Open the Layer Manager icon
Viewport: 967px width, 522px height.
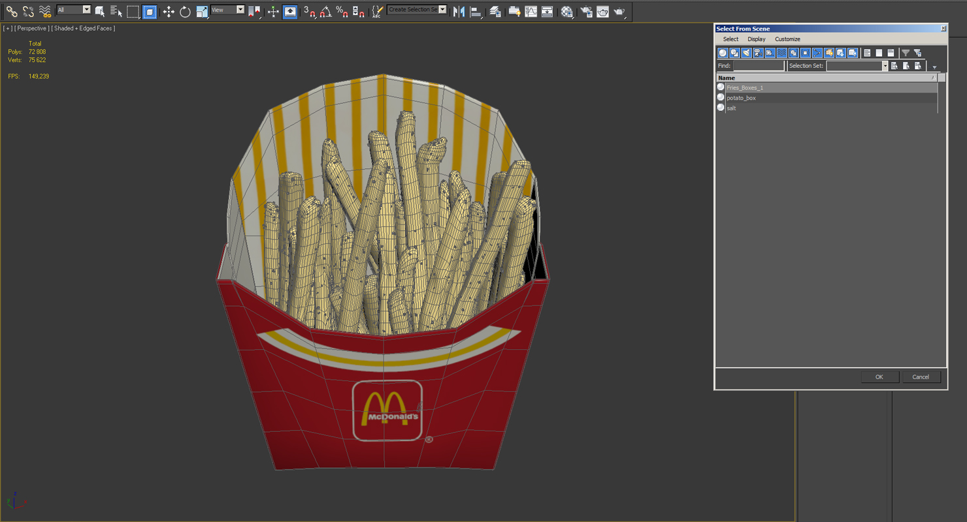(x=495, y=11)
